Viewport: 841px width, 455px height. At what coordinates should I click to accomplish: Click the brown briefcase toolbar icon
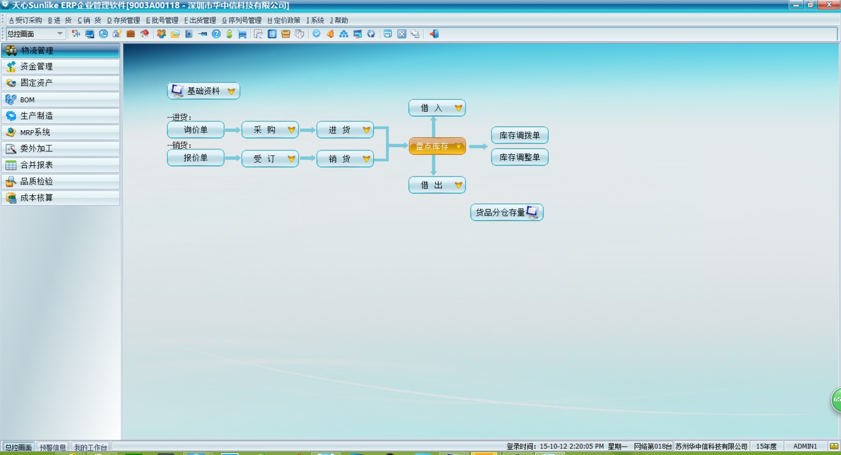[131, 34]
